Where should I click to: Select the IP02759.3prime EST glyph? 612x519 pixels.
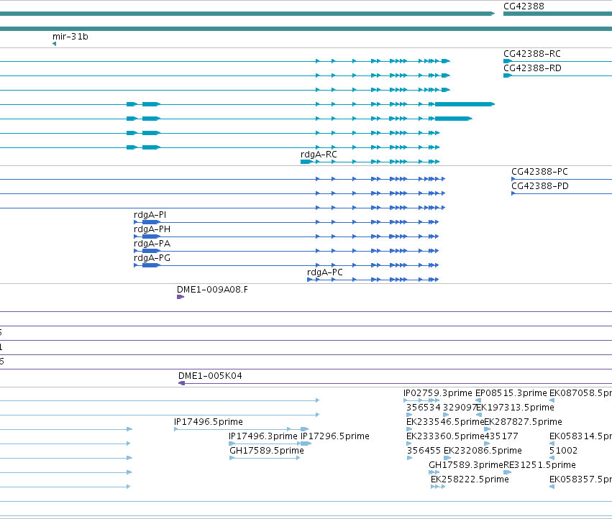421,401
